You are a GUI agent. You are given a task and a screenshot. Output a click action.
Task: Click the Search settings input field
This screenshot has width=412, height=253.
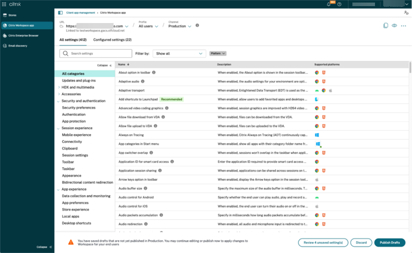click(98, 53)
